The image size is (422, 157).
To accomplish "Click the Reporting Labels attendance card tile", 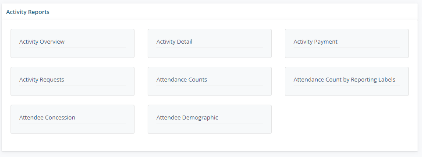I will click(x=347, y=81).
